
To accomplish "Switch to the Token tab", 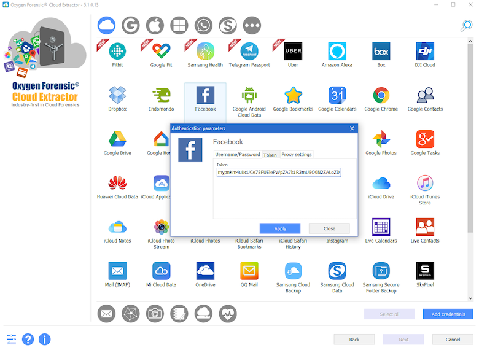I will [270, 155].
